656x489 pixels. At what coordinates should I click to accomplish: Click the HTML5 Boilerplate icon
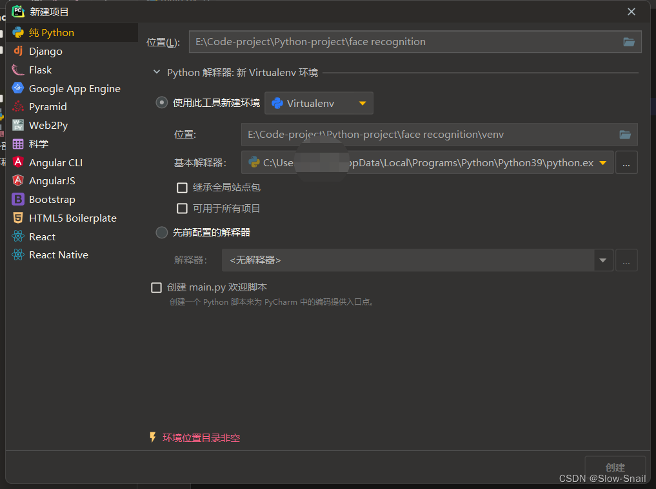[18, 218]
